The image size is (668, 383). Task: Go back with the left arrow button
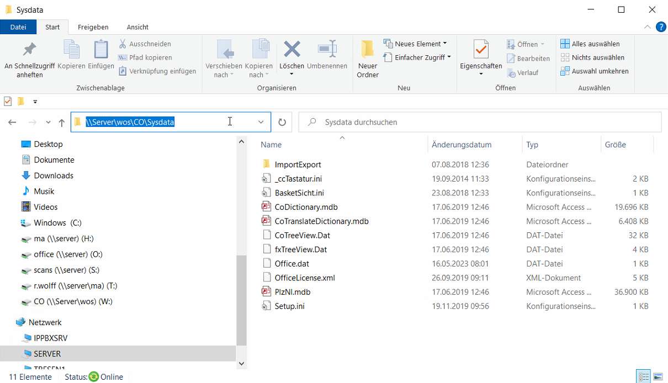pos(13,123)
